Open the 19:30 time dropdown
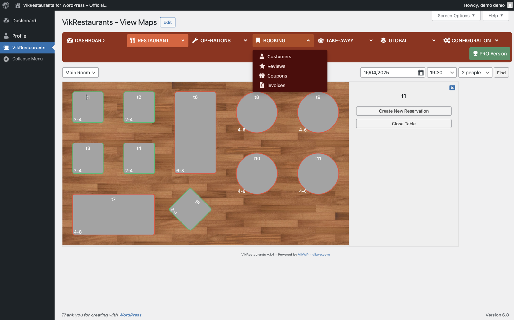The height and width of the screenshot is (320, 514). [x=442, y=73]
